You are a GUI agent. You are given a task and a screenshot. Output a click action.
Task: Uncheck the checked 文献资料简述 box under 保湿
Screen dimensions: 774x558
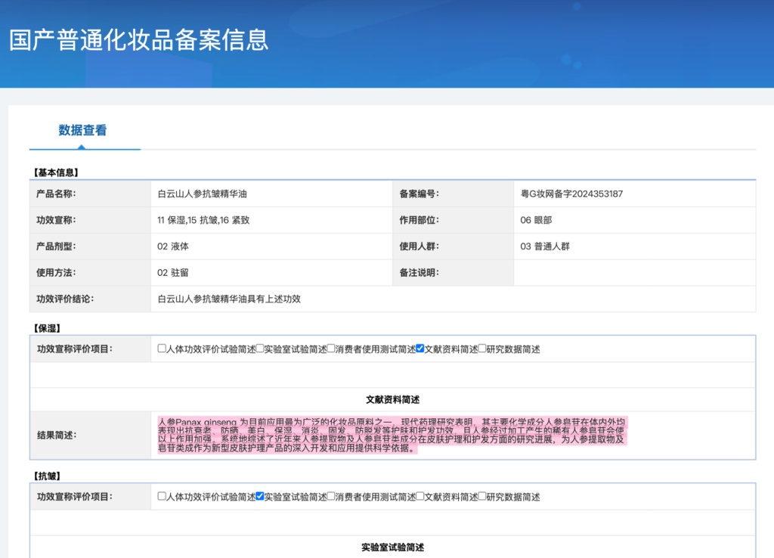(x=418, y=349)
